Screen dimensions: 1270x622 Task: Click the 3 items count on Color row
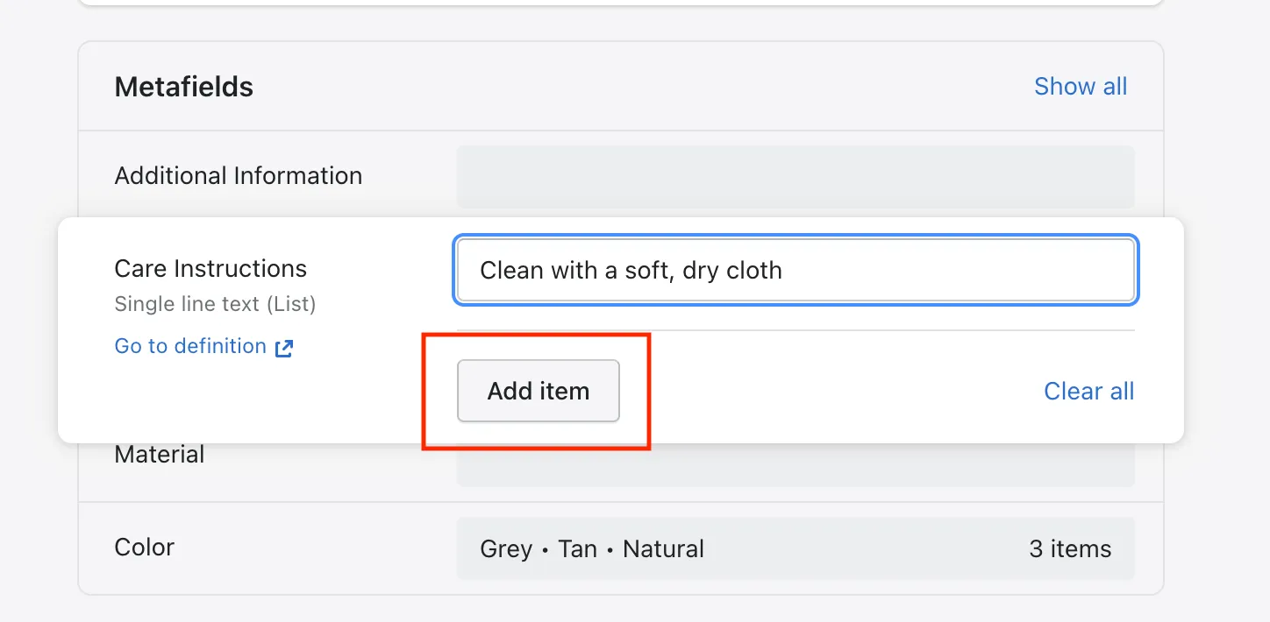pos(1070,548)
